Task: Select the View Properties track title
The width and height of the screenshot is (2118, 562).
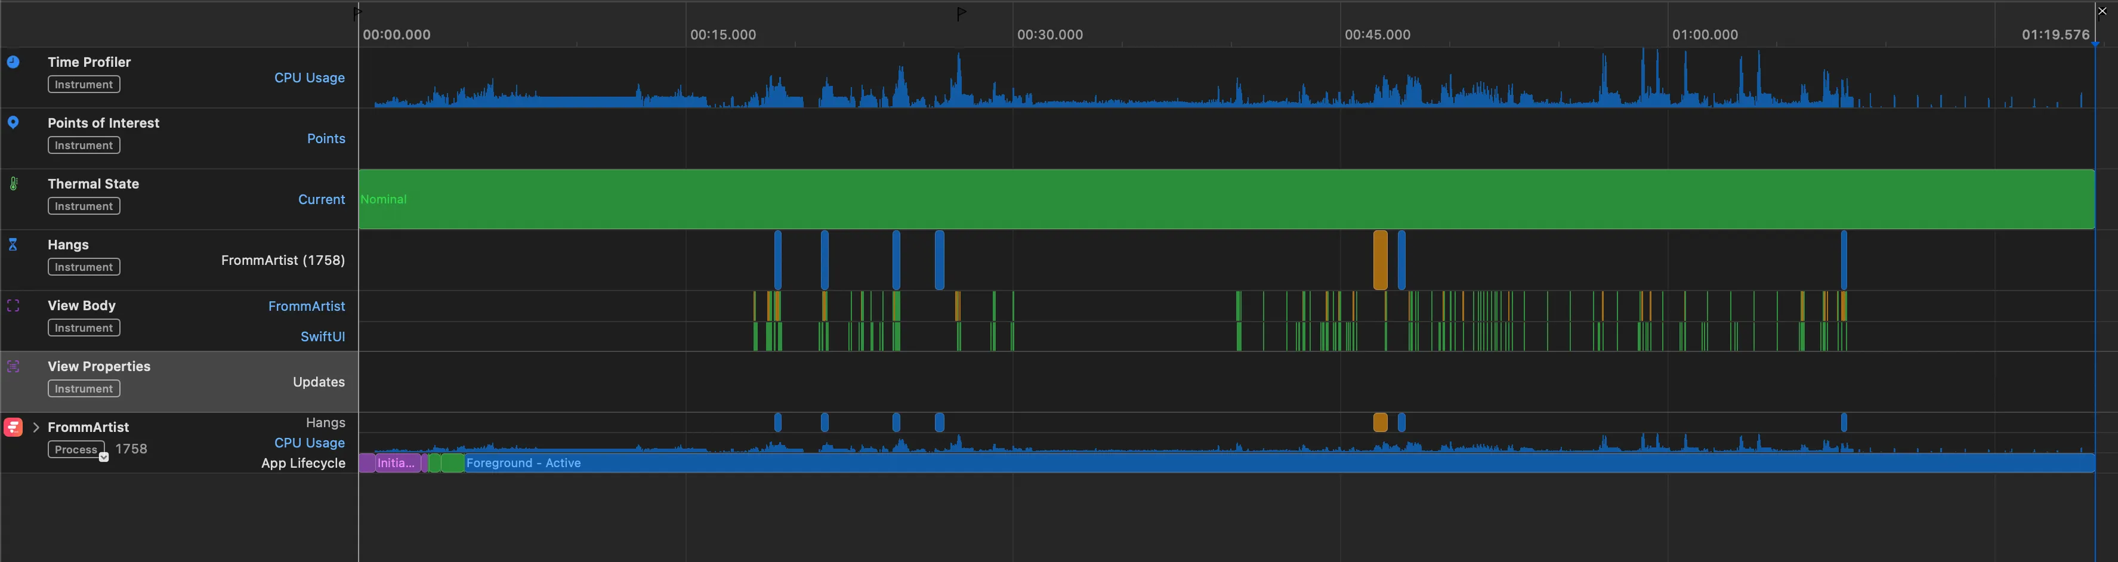Action: [98, 366]
